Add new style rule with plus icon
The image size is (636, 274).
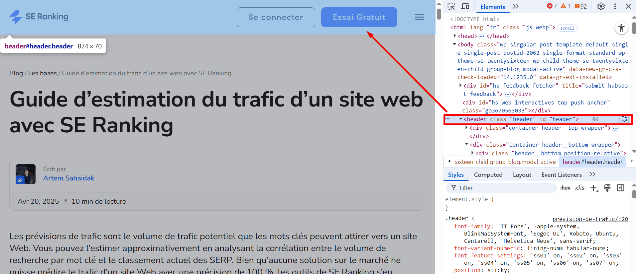[x=594, y=188]
